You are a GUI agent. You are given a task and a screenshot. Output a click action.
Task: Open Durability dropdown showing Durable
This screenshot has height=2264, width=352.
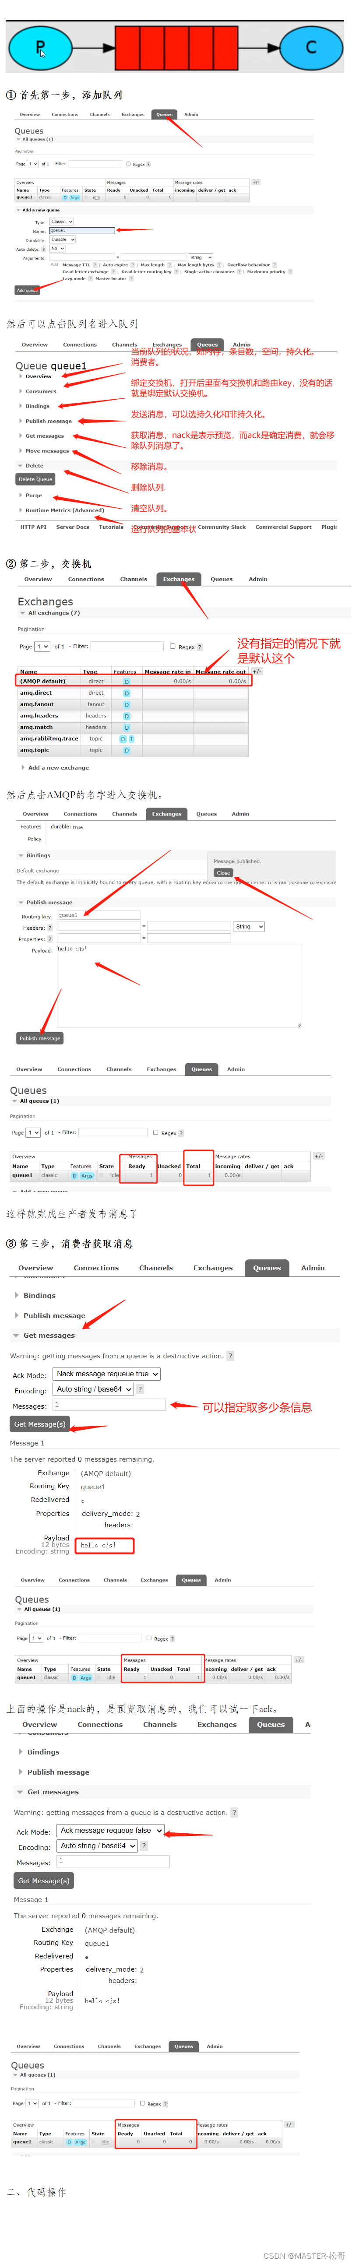coord(62,239)
